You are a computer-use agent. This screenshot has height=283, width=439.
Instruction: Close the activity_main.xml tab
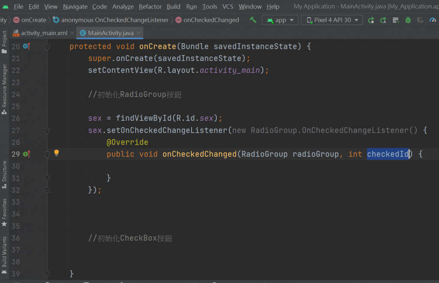[x=72, y=33]
